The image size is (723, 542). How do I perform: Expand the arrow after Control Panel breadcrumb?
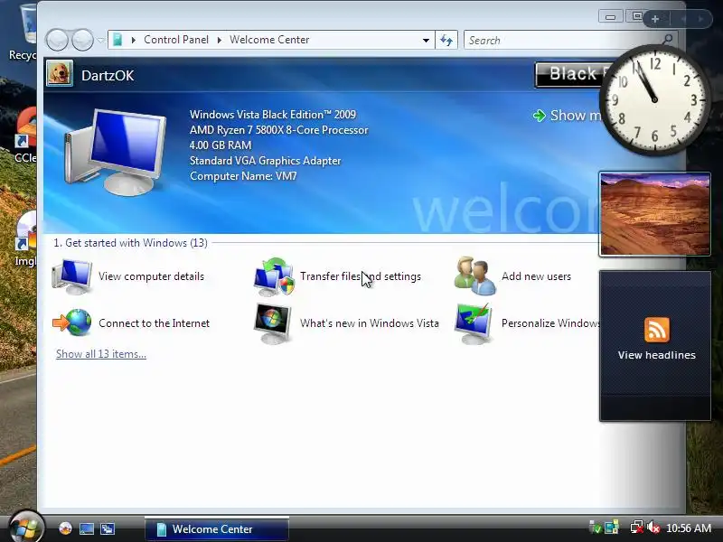tap(220, 40)
